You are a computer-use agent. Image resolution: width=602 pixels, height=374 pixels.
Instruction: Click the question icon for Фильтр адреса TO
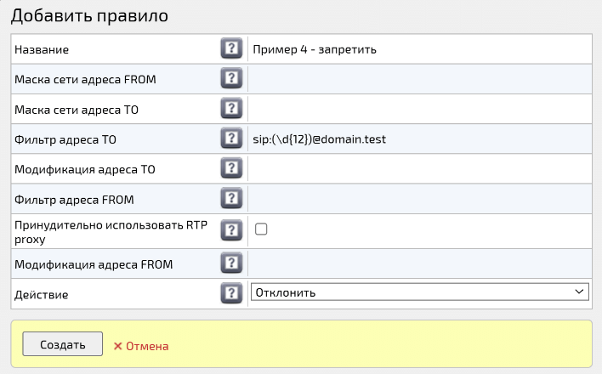230,139
